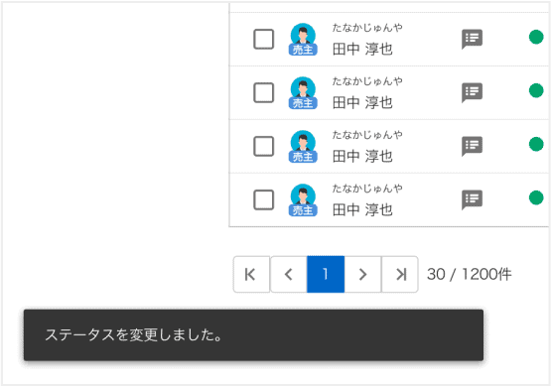This screenshot has height=386, width=551.
Task: Tick the checkbox in the second row
Action: pos(263,92)
